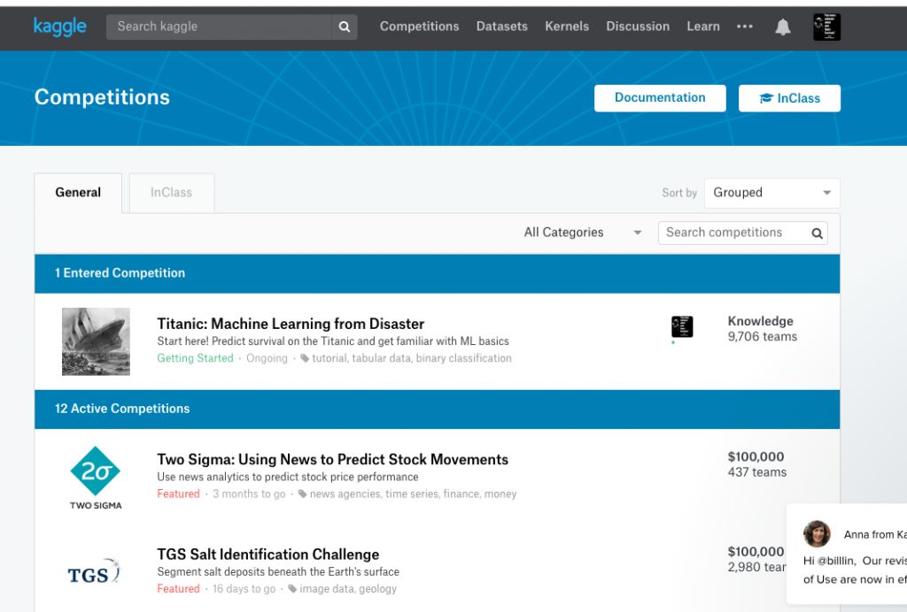The width and height of the screenshot is (907, 612).
Task: Click the team avatar on Titanic row
Action: pyautogui.click(x=682, y=327)
